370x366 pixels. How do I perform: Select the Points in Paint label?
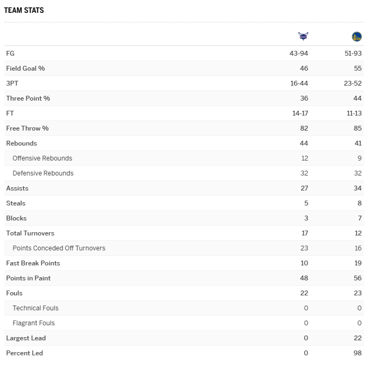(28, 278)
